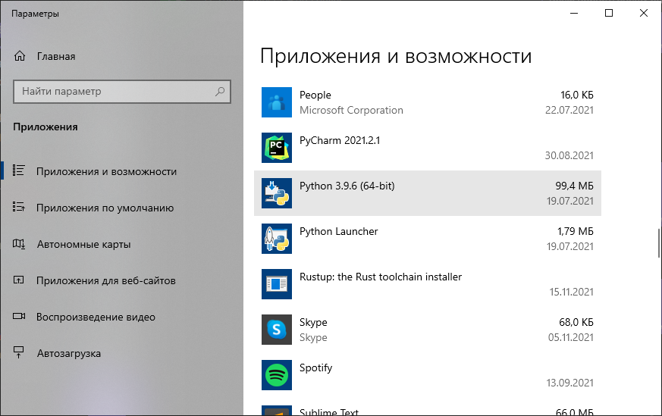Click the Spotify app icon
This screenshot has height=416, width=662.
tap(277, 375)
